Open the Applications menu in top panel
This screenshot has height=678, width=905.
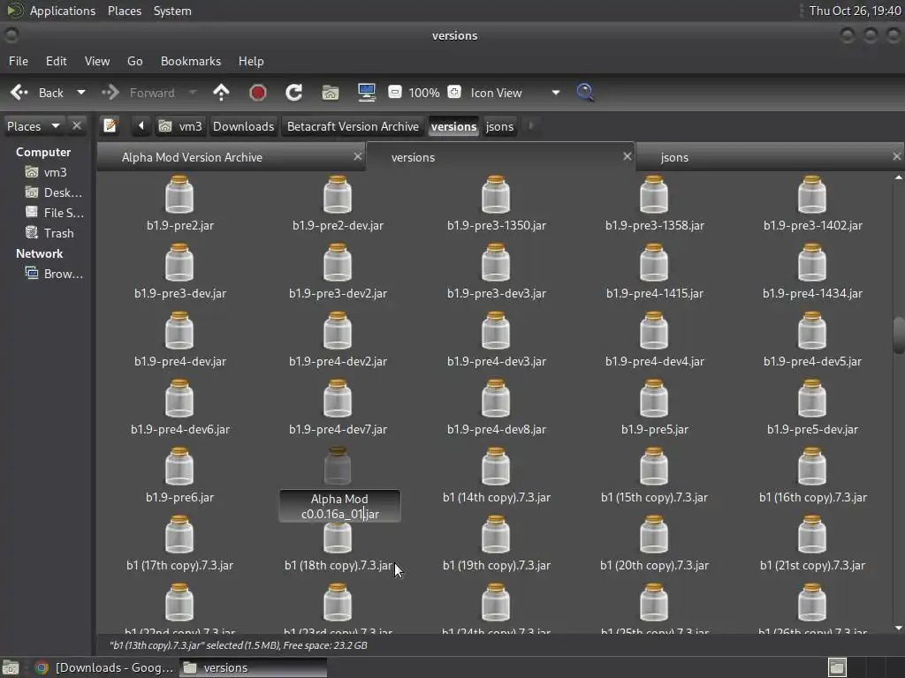(x=63, y=11)
